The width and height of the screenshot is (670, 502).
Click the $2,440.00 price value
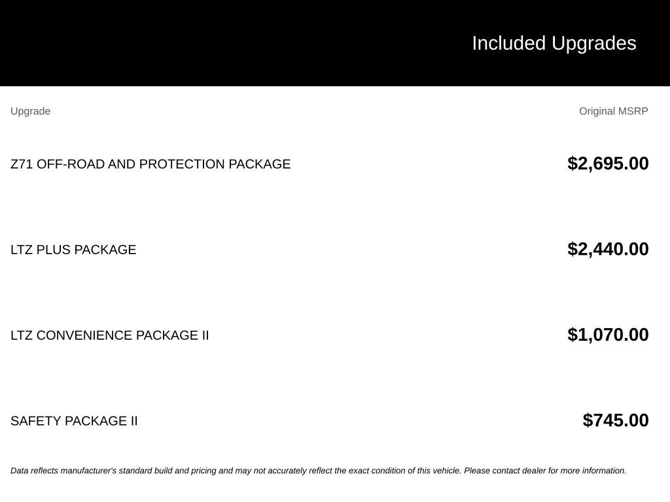click(x=608, y=249)
